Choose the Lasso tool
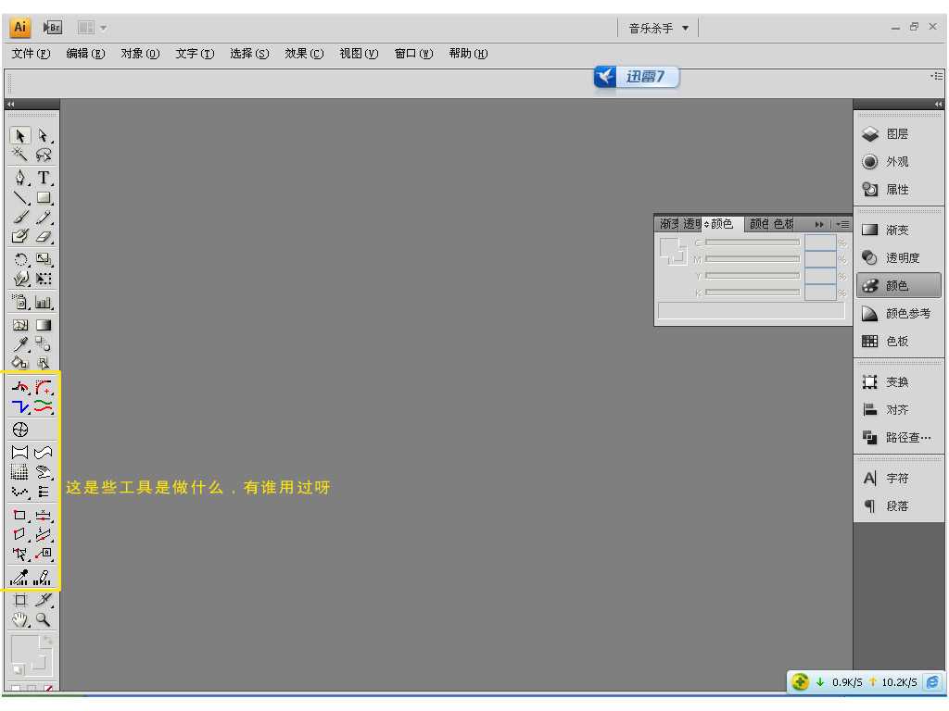The image size is (949, 711). (x=43, y=155)
